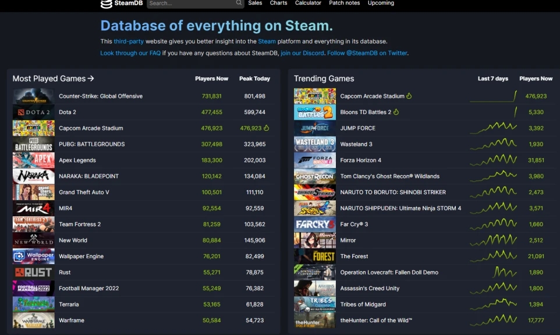Click The Forest seven-day trend sparkline
This screenshot has width=560, height=335.
coord(493,256)
